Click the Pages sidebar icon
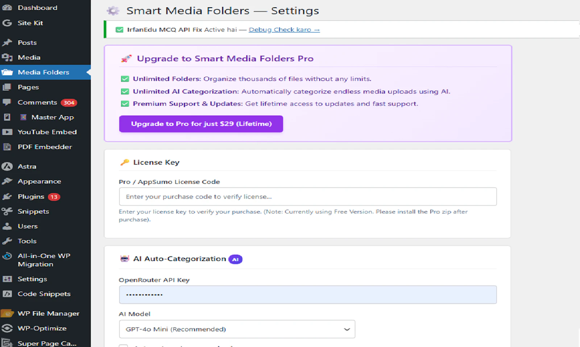 coord(7,87)
